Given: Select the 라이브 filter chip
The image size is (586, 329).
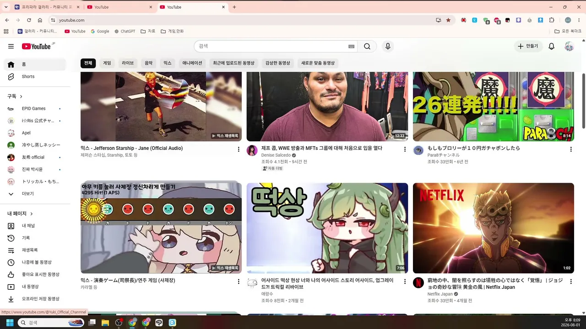Looking at the screenshot, I should tap(128, 63).
